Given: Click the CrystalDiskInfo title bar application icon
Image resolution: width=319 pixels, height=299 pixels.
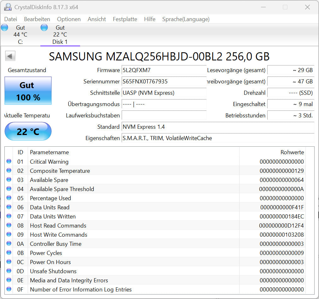Looking at the screenshot, I should coord(7,7).
